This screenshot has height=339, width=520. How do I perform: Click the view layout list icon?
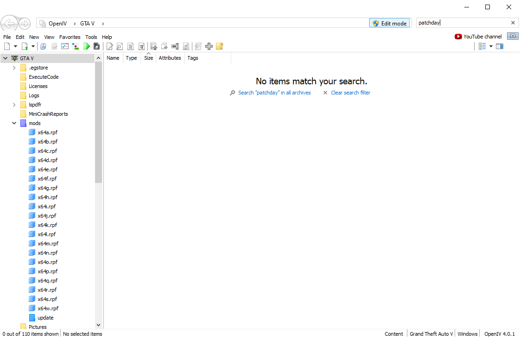[482, 46]
